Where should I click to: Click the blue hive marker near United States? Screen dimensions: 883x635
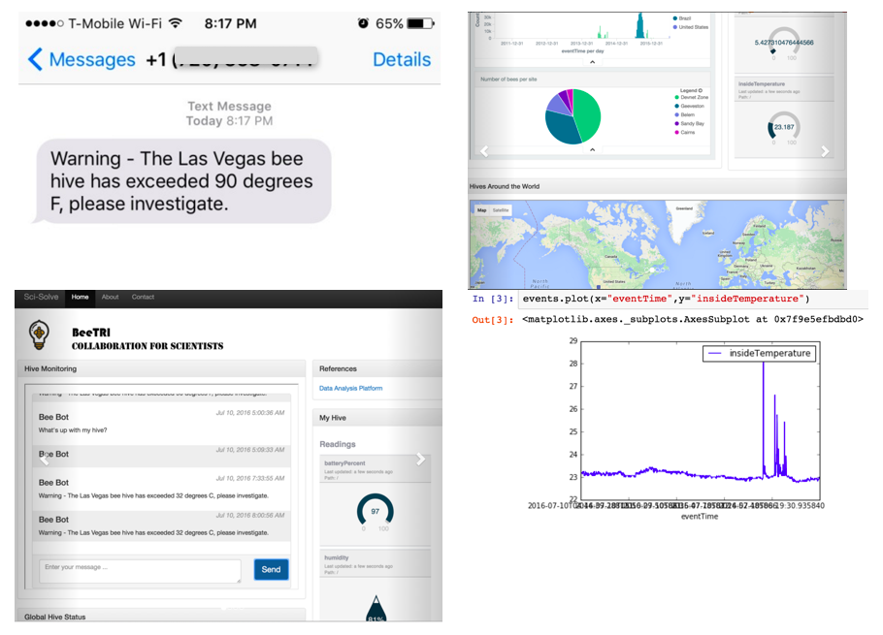[598, 286]
